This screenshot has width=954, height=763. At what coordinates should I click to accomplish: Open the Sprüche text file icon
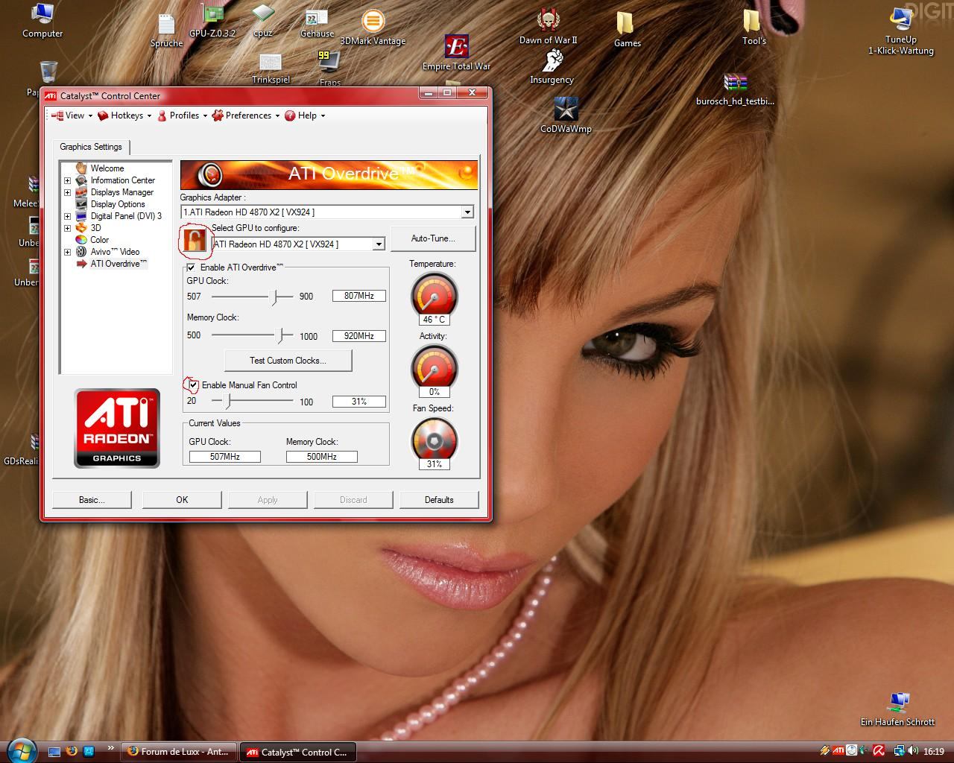(x=166, y=31)
